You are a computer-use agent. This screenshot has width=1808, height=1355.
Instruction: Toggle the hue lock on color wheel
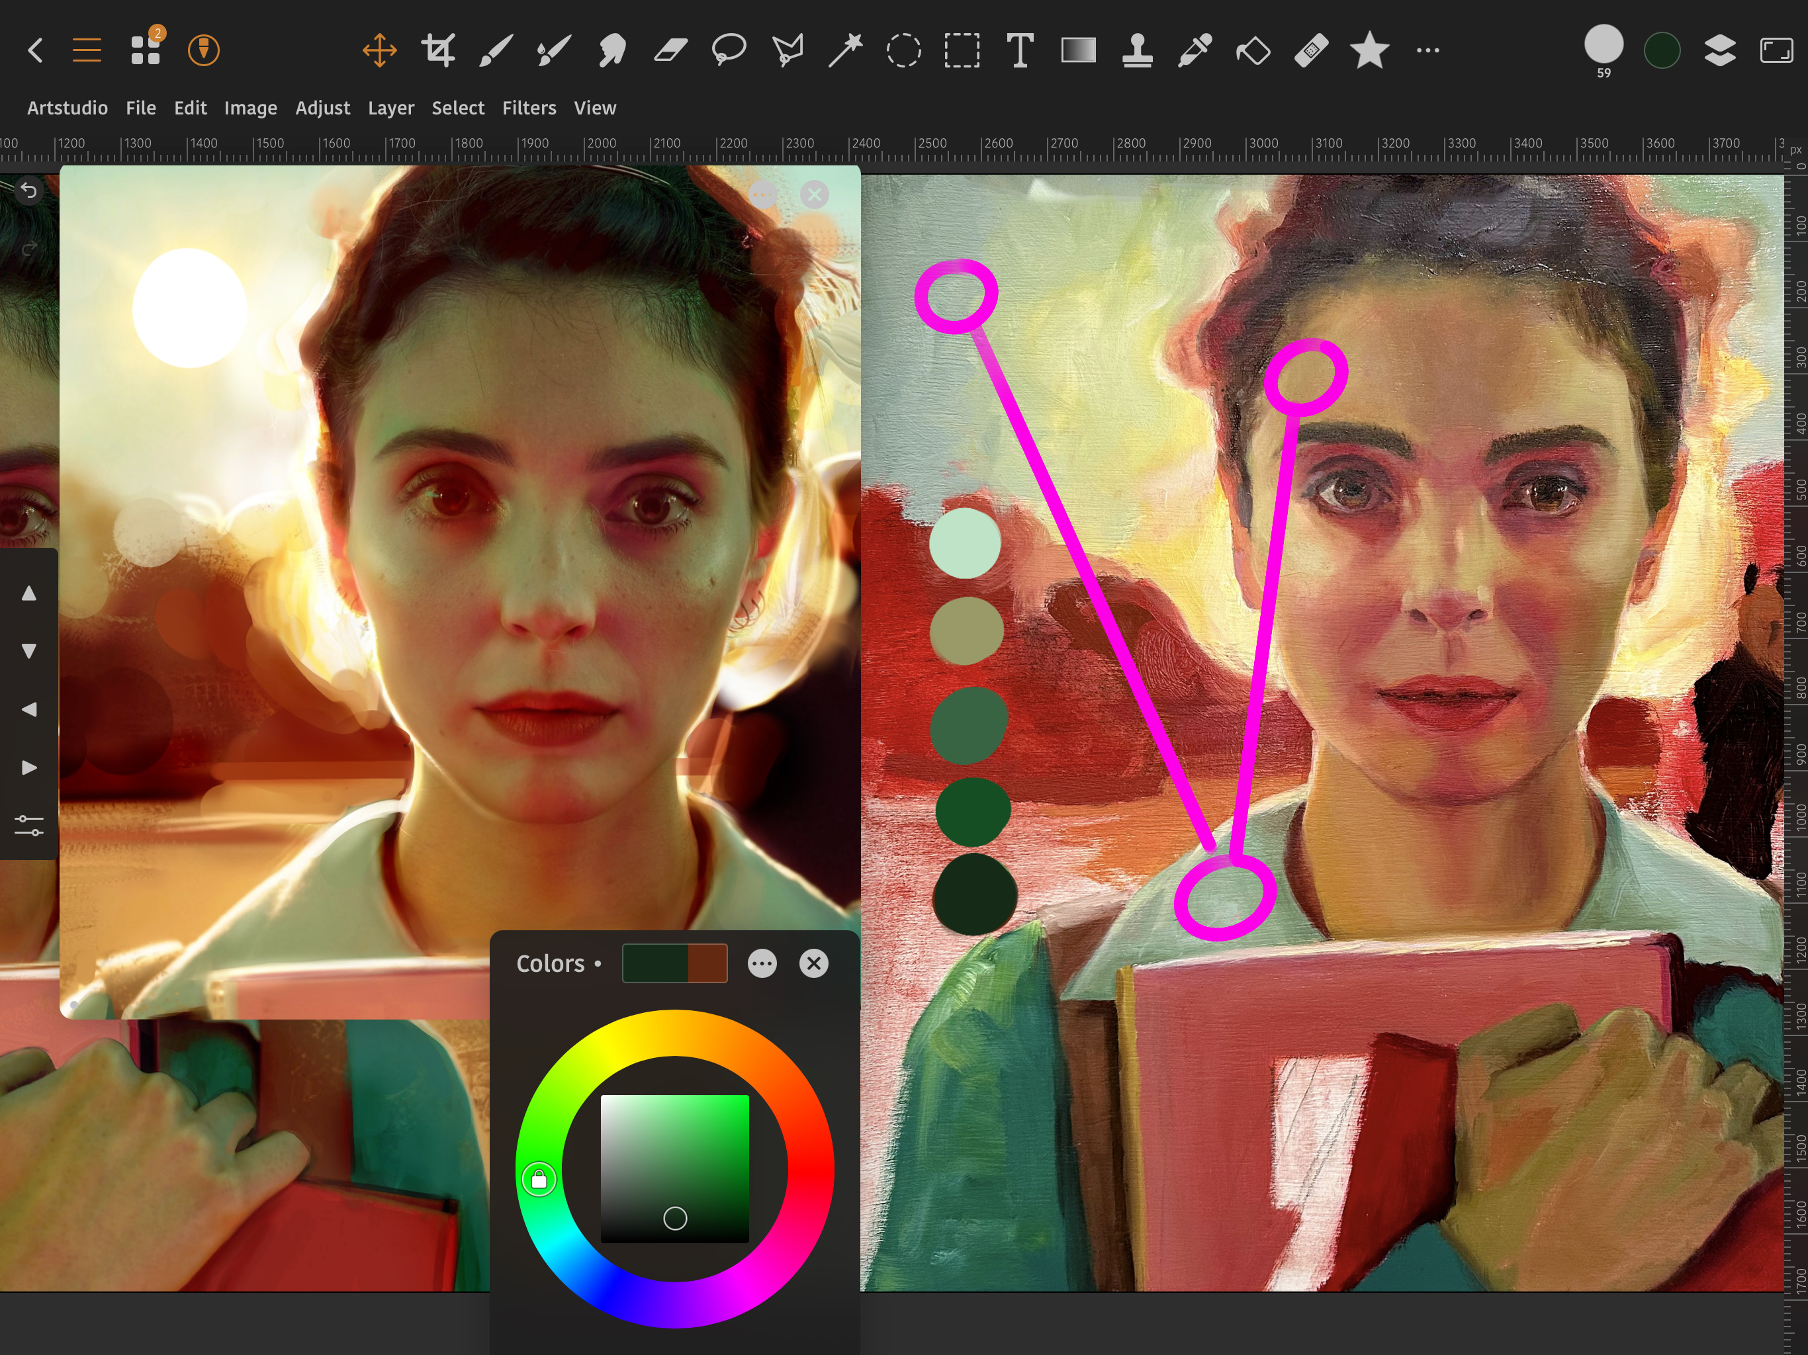point(539,1179)
